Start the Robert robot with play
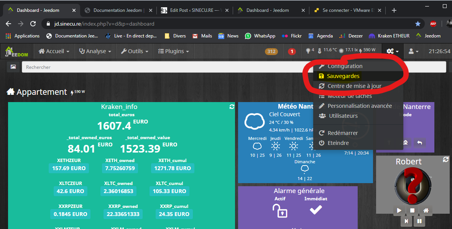This screenshot has width=452, height=229. [x=399, y=211]
